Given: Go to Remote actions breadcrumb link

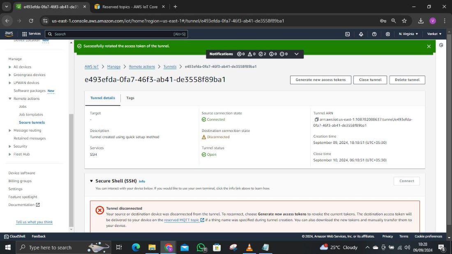Looking at the screenshot, I should 142,67.
